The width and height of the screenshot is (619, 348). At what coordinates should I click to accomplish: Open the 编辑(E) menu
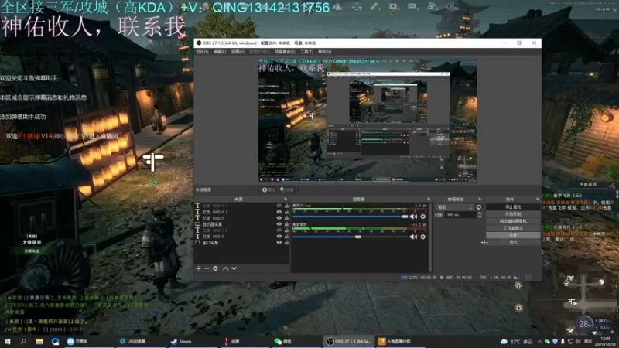[220, 52]
